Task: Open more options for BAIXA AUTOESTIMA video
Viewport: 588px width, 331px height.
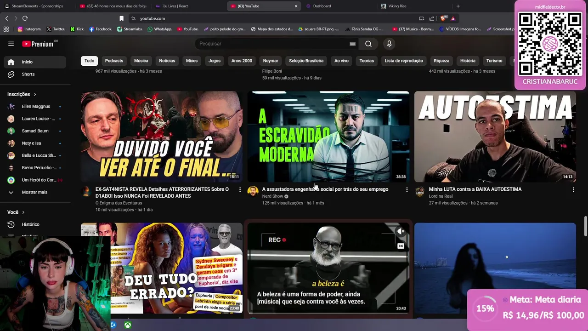Action: pos(573,189)
